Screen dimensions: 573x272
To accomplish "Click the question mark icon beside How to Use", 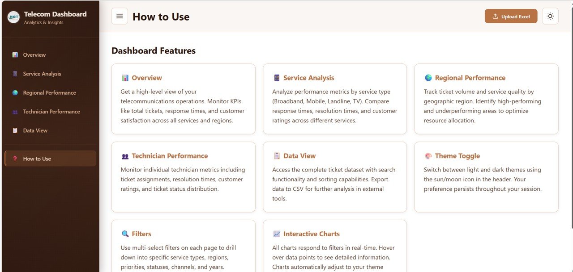I will click(x=15, y=159).
